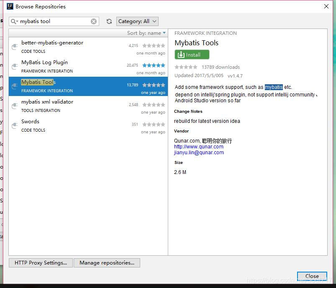Click the jianyu.lin@qunar.com email link
Screen dimensions: 336x288
199,153
